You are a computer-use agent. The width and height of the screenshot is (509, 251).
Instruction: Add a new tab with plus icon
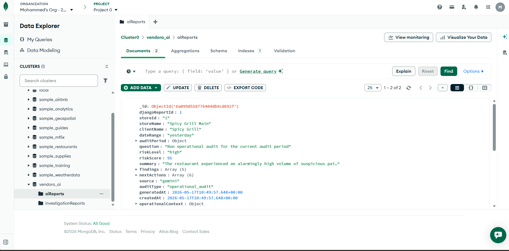[155, 22]
